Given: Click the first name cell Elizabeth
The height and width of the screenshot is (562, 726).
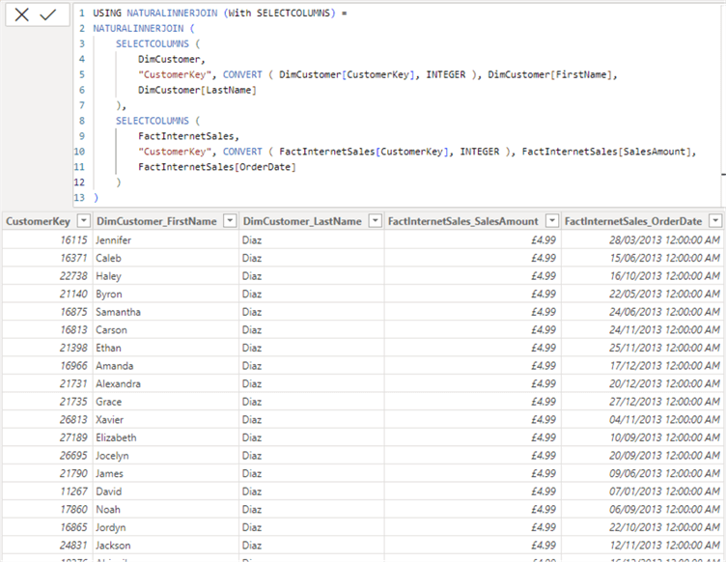Looking at the screenshot, I should [166, 437].
